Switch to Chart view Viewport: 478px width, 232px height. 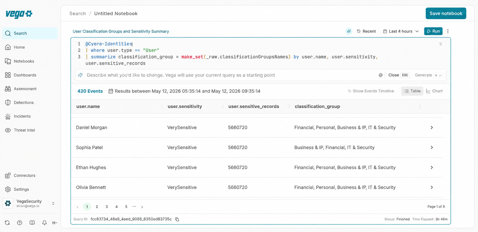(434, 91)
